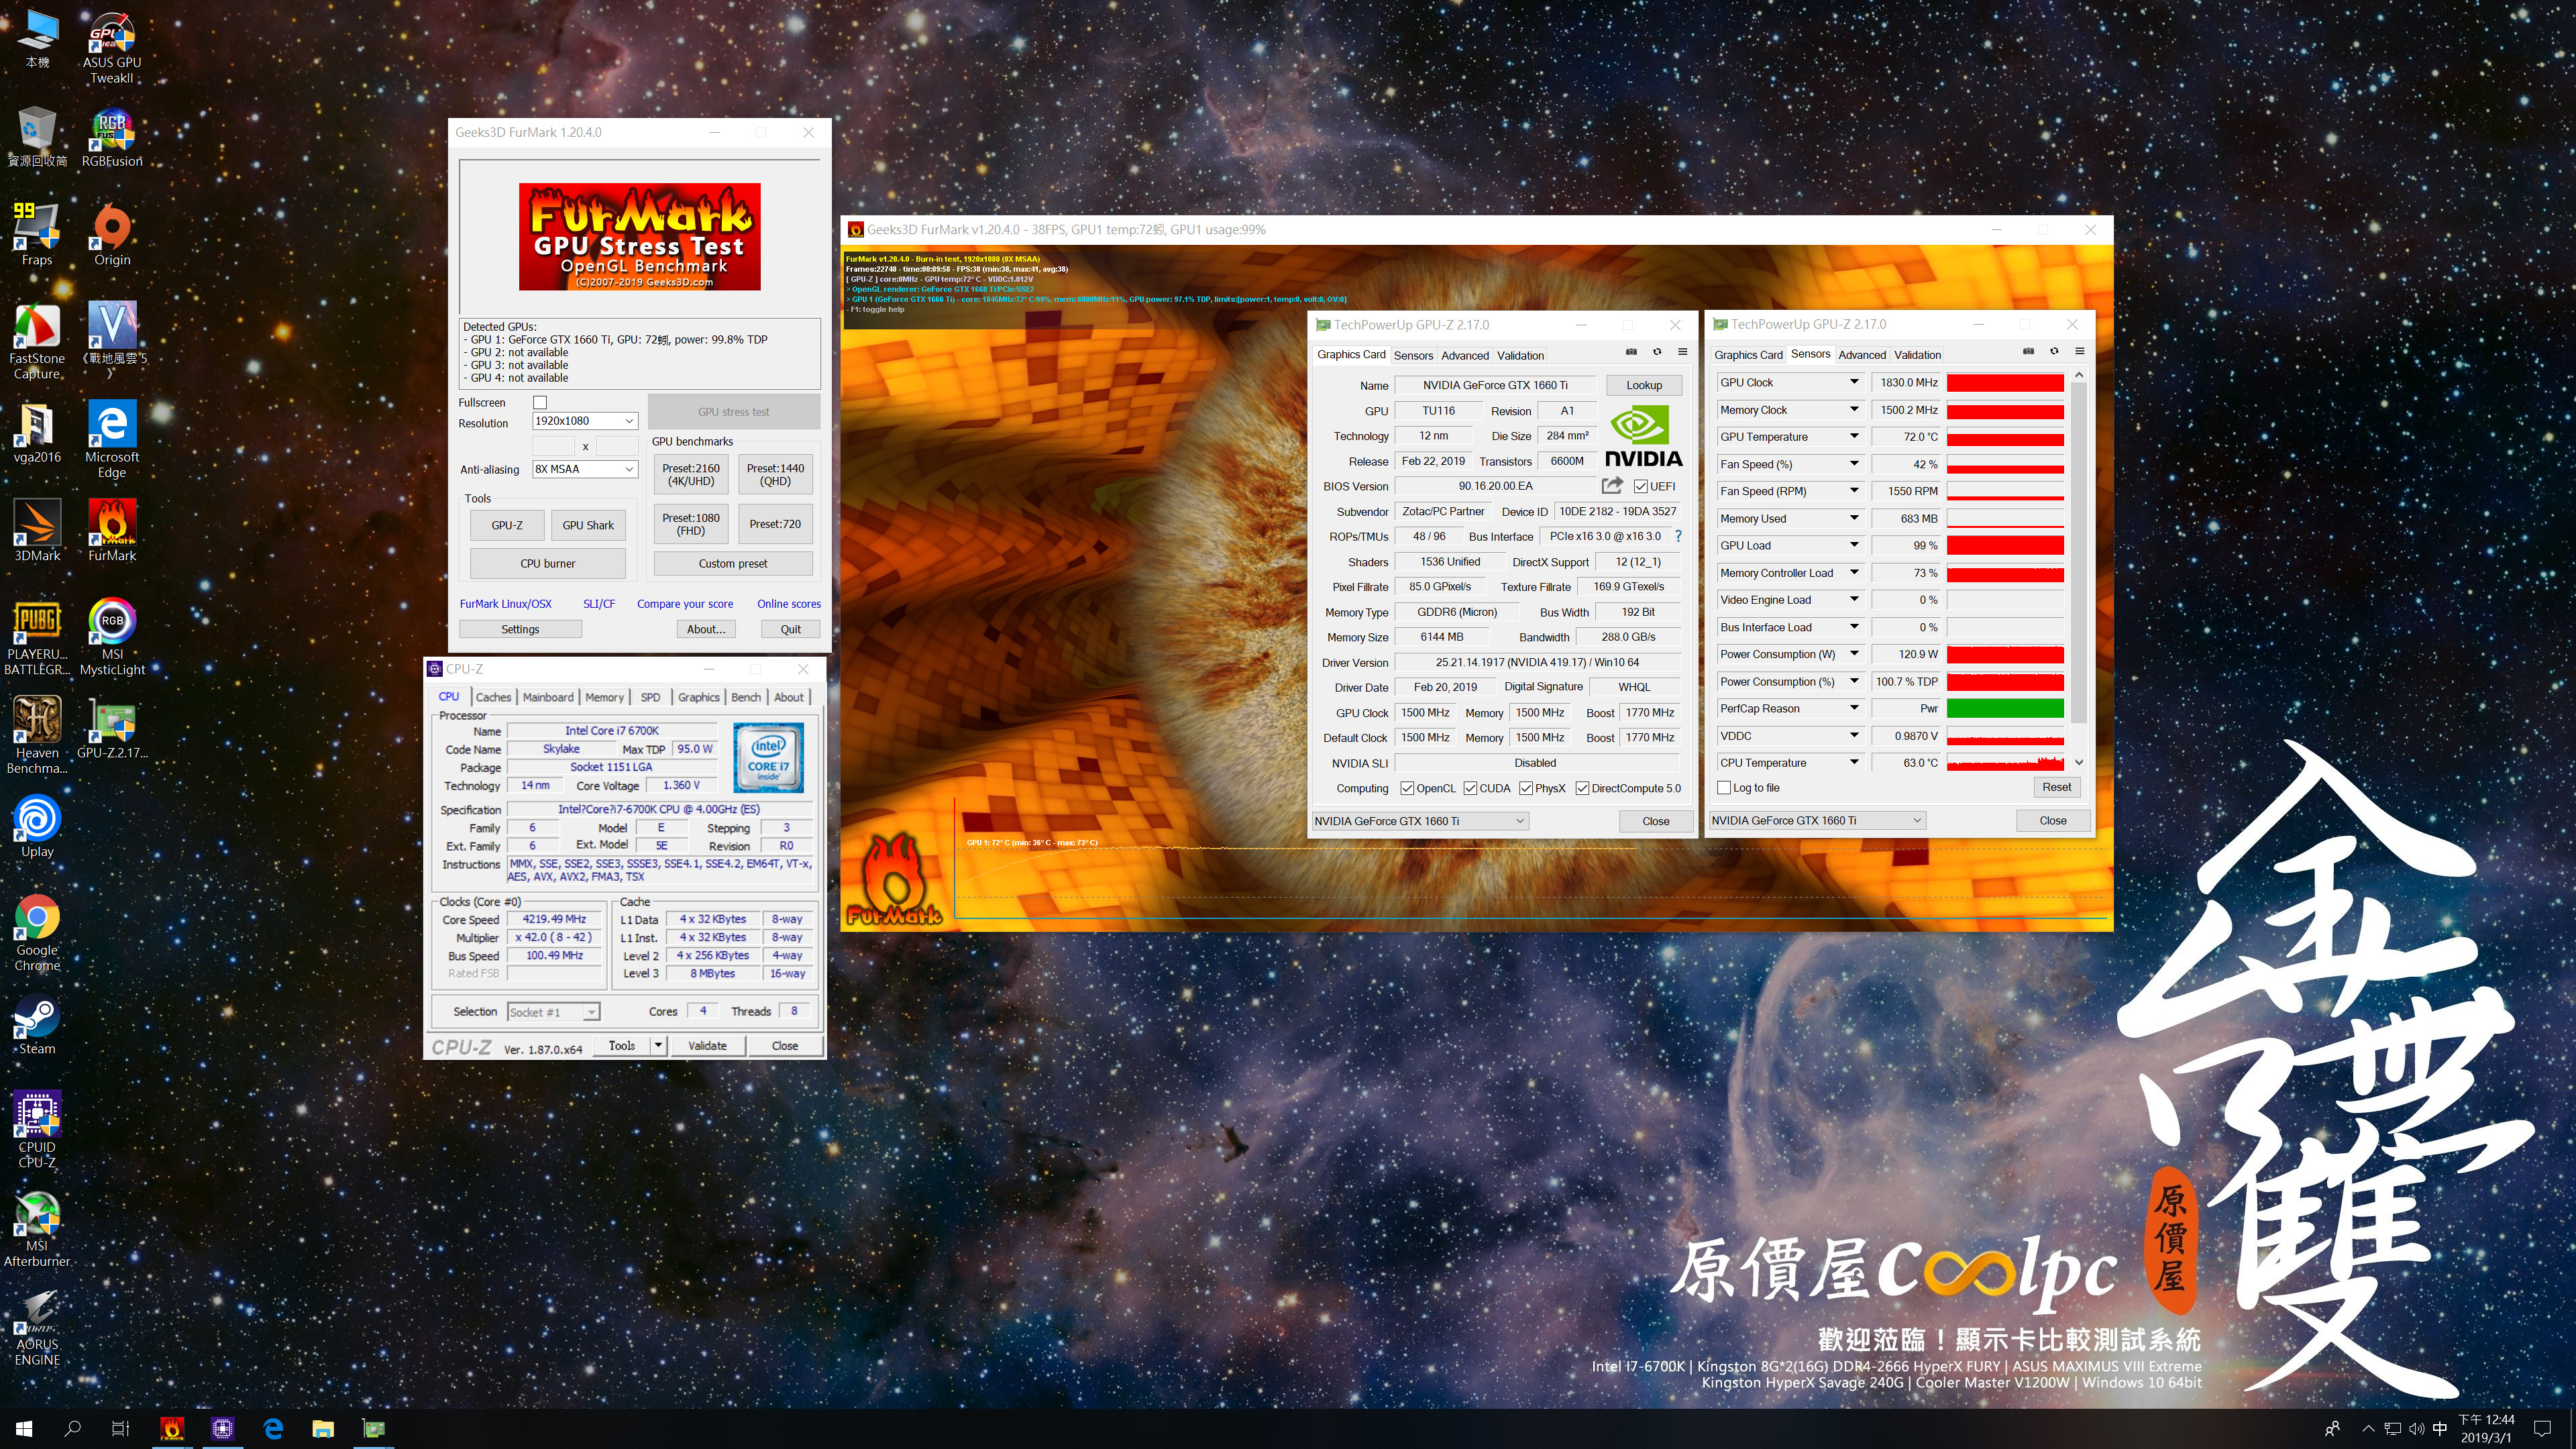Enable Log to file checkbox

(1724, 788)
